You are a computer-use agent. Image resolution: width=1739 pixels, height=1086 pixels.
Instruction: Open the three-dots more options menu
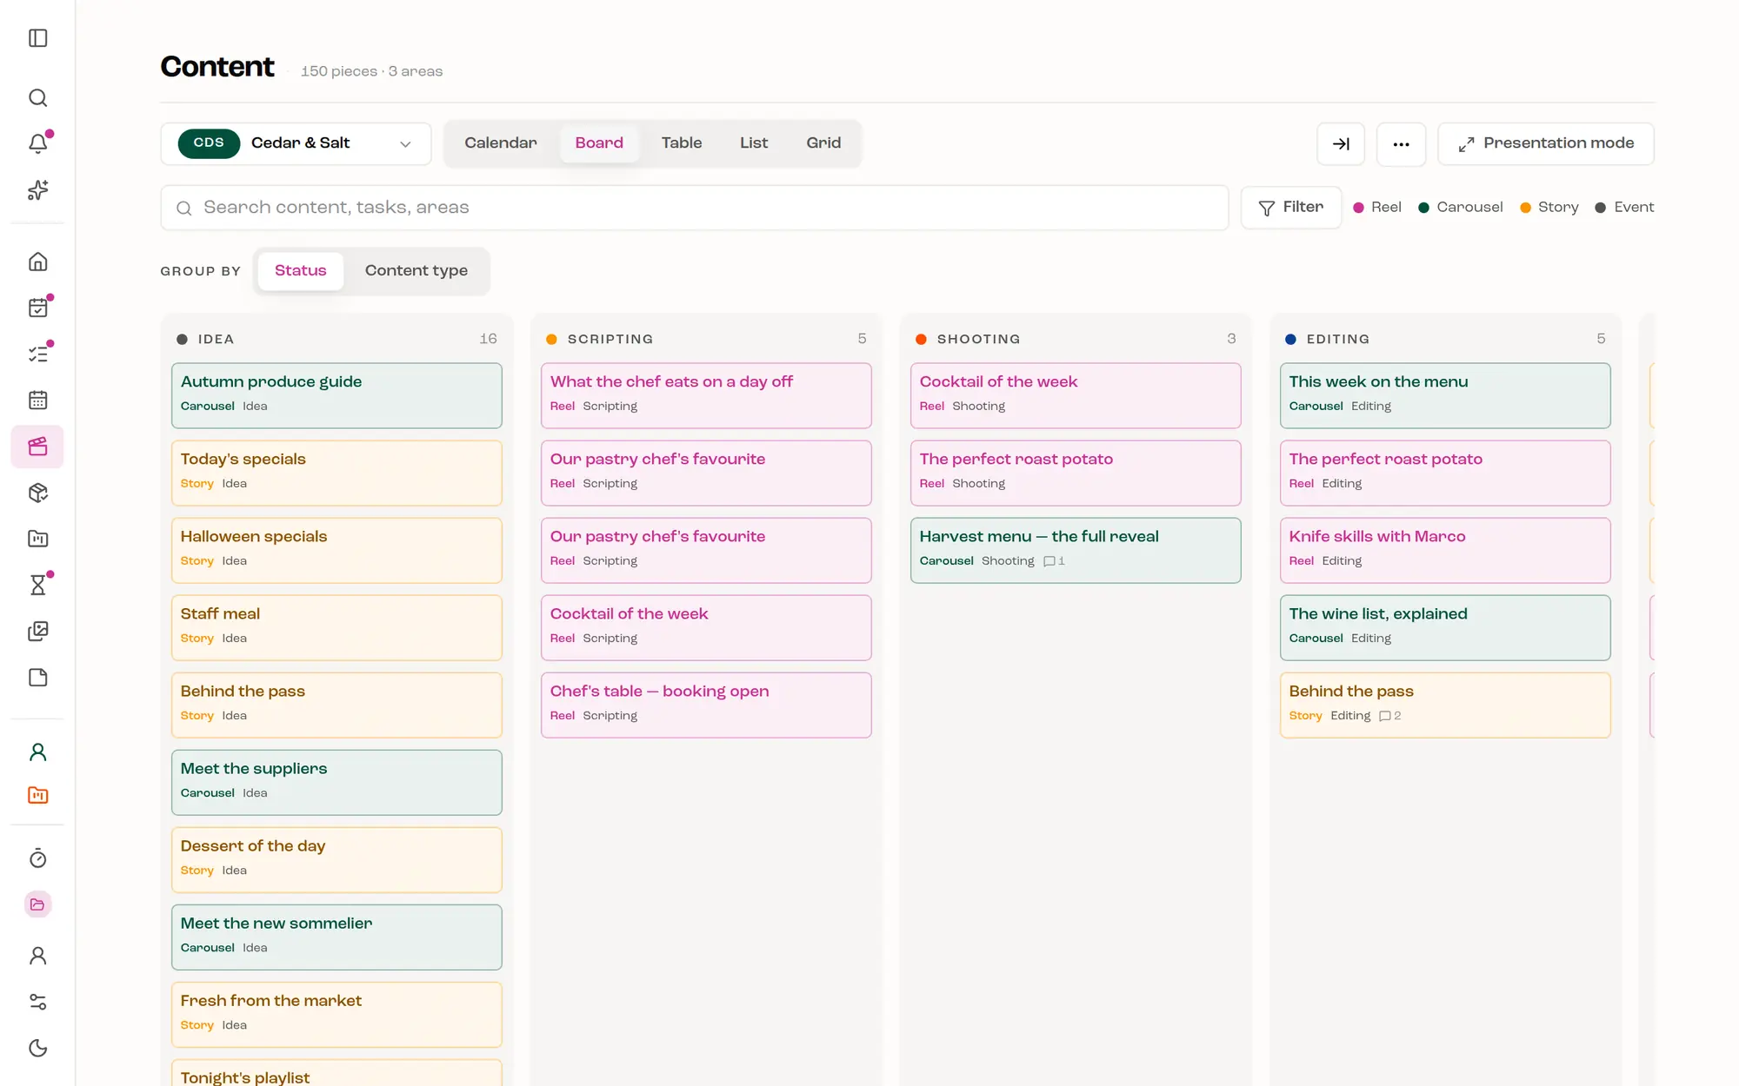pyautogui.click(x=1401, y=144)
